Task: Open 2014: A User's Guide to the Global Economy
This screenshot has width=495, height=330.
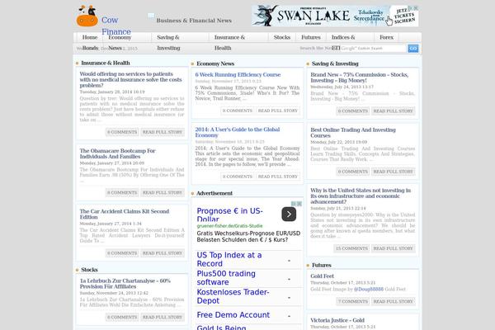Action: click(238, 133)
